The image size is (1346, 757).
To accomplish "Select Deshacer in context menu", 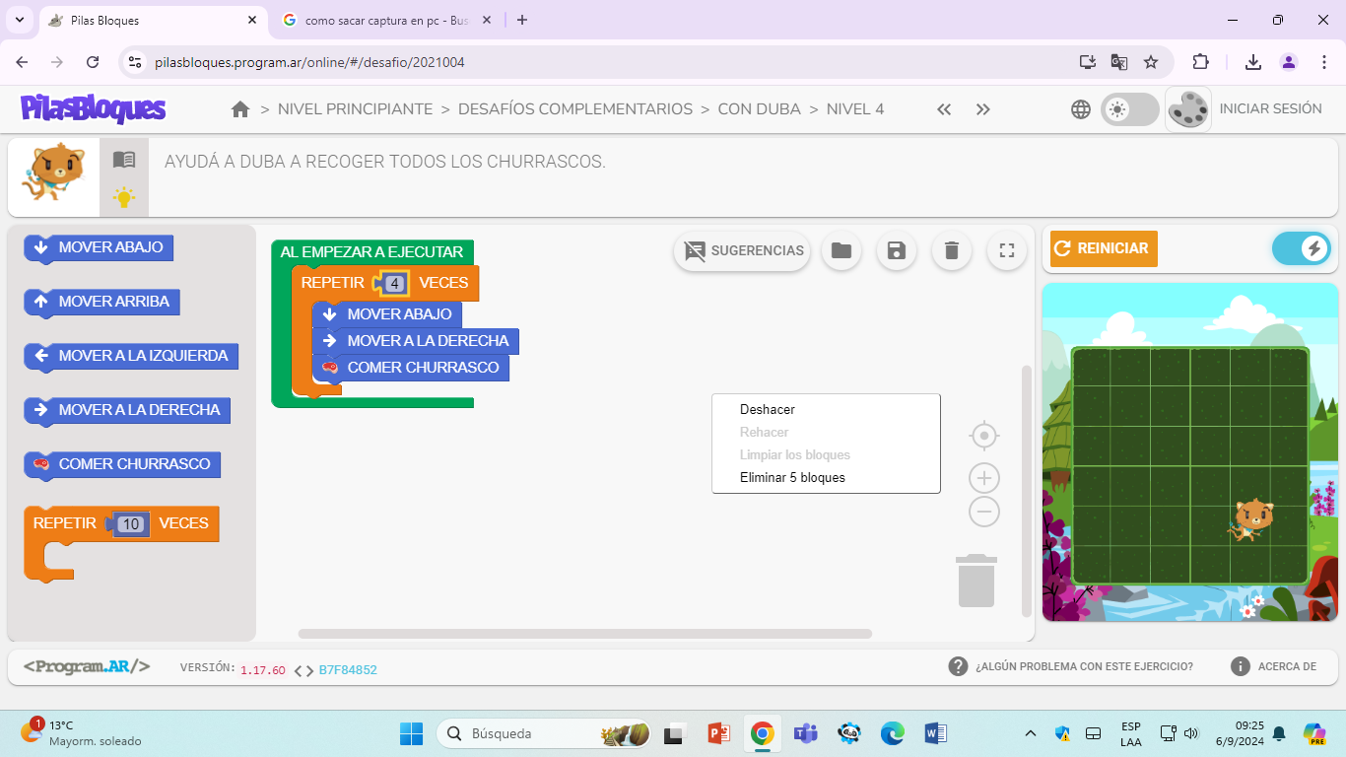I will pos(768,409).
